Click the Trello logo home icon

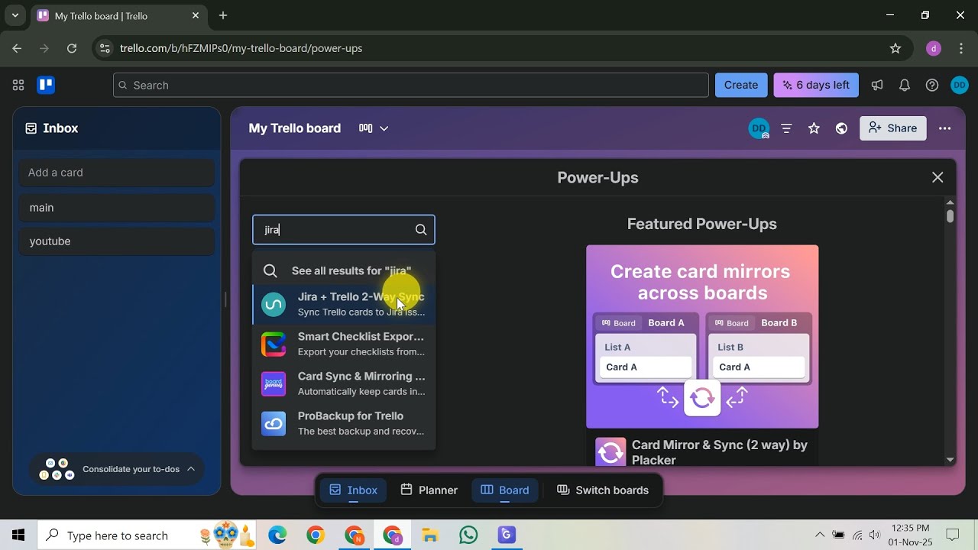click(x=46, y=85)
